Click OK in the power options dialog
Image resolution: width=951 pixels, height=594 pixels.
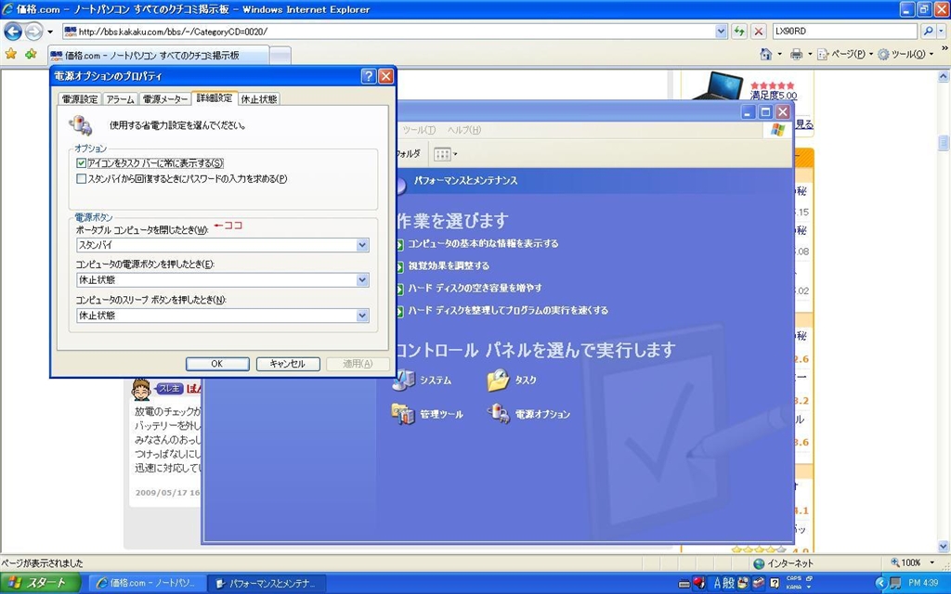pyautogui.click(x=217, y=364)
